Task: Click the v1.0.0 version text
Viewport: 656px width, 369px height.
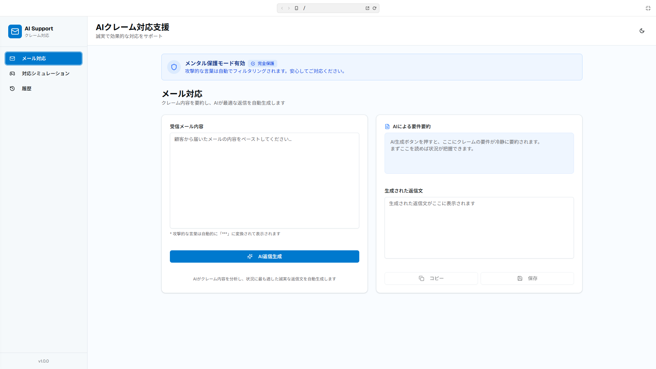Action: [x=43, y=361]
